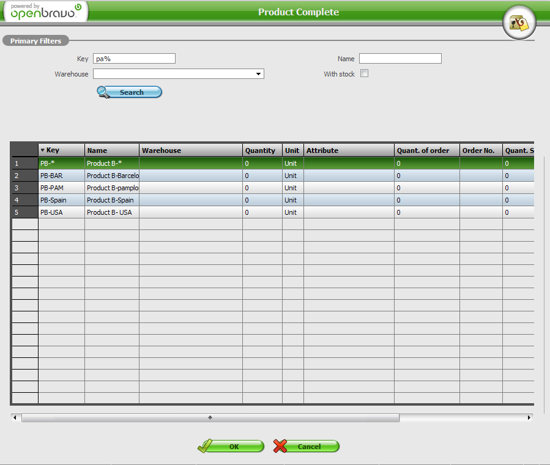Image resolution: width=550 pixels, height=465 pixels.
Task: Confirm selection with OK button
Action: (x=231, y=446)
